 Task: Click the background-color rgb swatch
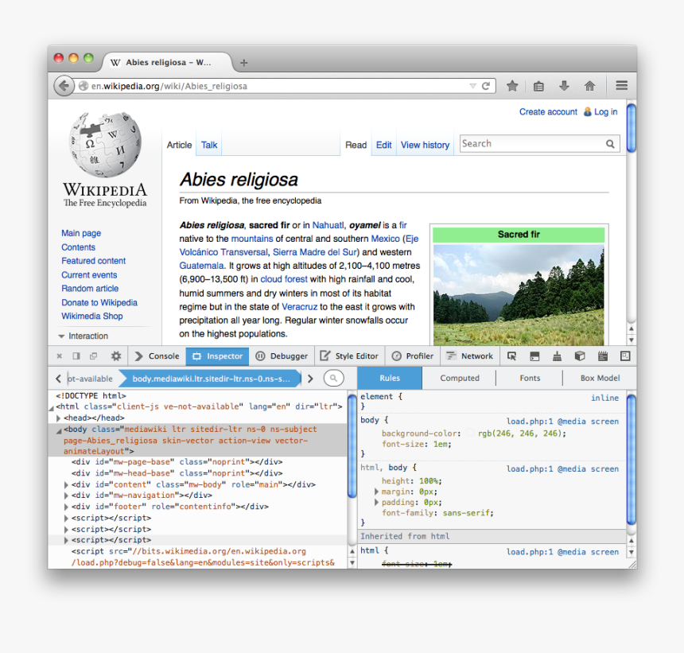[x=470, y=433]
